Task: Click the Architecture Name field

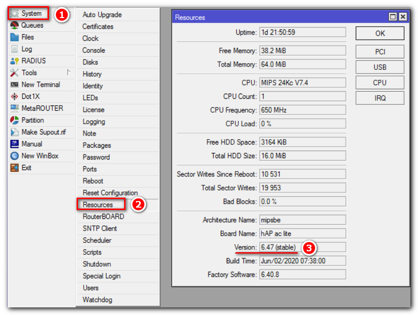Action: [x=302, y=220]
